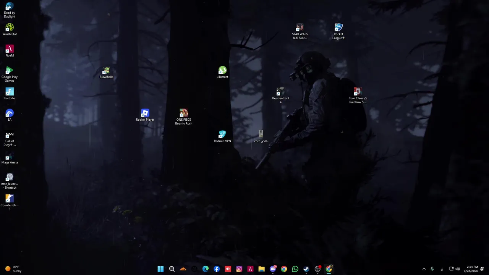Open Discord with the 9+ badge
The height and width of the screenshot is (275, 489).
pyautogui.click(x=273, y=269)
